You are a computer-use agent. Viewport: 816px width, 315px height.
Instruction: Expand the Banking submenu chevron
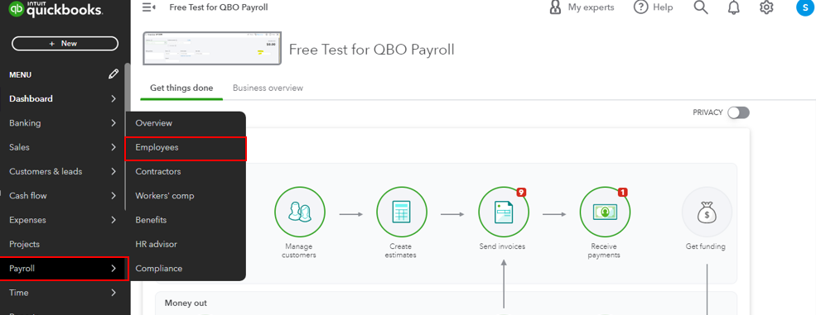coord(113,123)
